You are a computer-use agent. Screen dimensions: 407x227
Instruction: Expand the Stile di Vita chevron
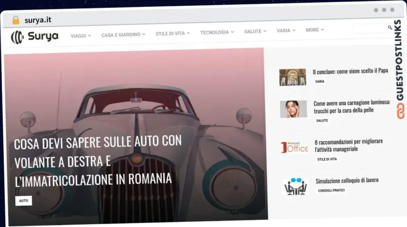[188, 33]
